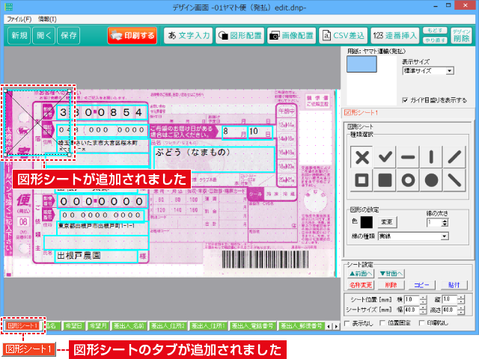The width and height of the screenshot is (479, 359).
Task: Adjust the sheet position 縦 stepper
Action: coord(461,300)
